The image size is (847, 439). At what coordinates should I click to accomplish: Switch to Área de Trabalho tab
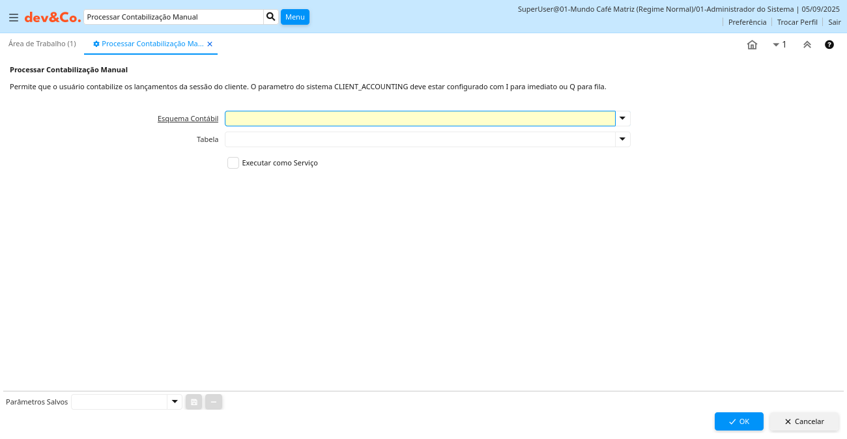click(42, 44)
